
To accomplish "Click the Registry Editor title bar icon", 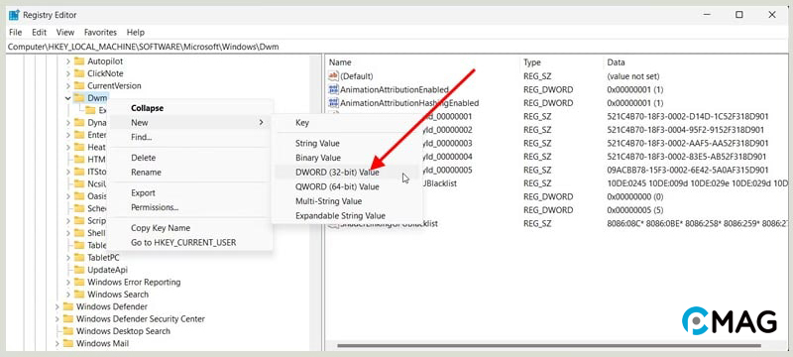I will (x=14, y=15).
